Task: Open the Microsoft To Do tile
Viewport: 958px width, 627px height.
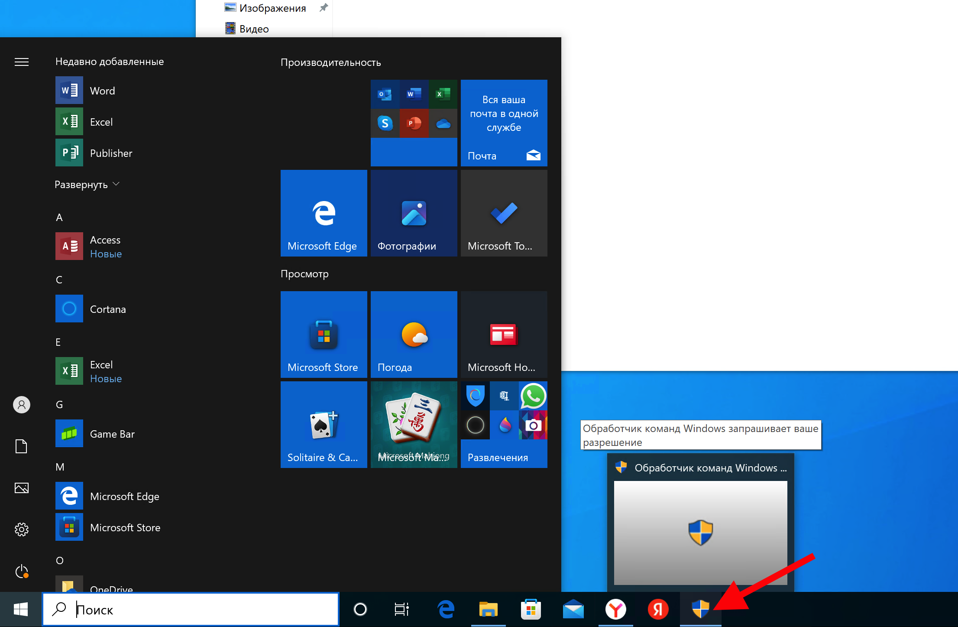Action: (x=504, y=213)
